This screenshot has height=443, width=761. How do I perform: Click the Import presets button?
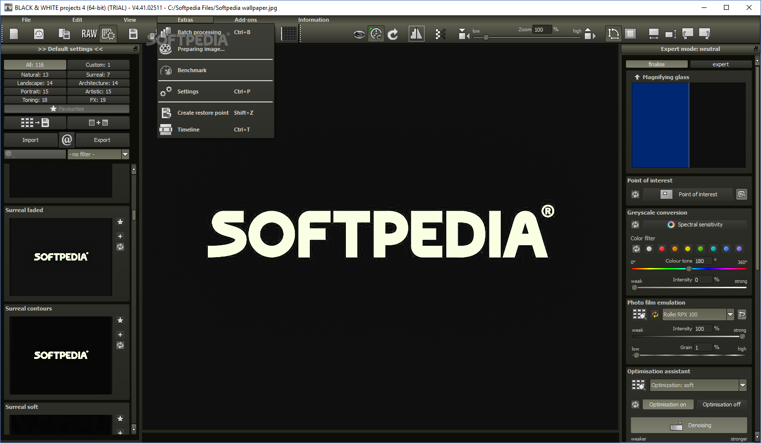pyautogui.click(x=30, y=140)
